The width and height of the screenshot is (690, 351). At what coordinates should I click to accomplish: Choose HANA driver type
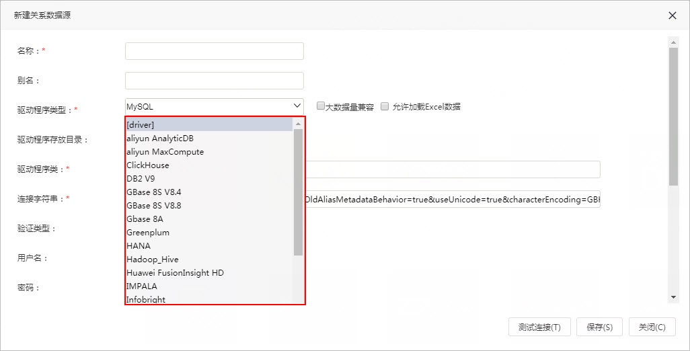click(x=209, y=246)
